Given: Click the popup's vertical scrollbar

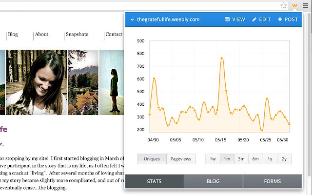Looking at the screenshot, I should [309, 94].
